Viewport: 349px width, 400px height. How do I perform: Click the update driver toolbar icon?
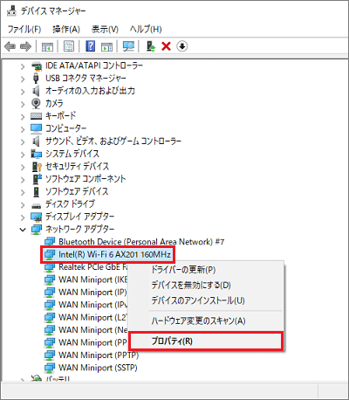coord(150,46)
